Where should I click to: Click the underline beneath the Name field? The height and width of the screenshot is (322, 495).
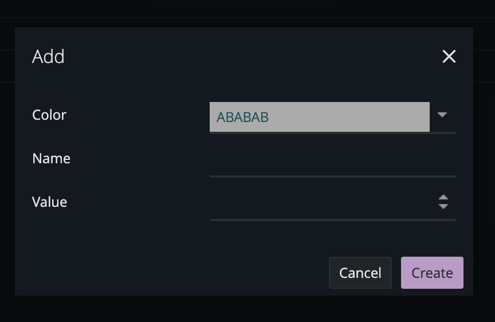332,176
